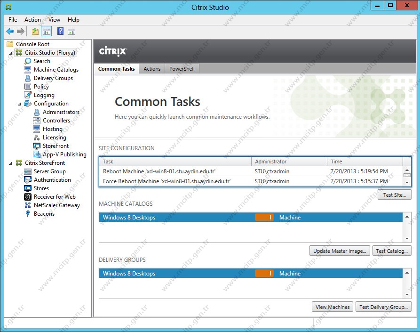Click the Logging icon

[28, 95]
